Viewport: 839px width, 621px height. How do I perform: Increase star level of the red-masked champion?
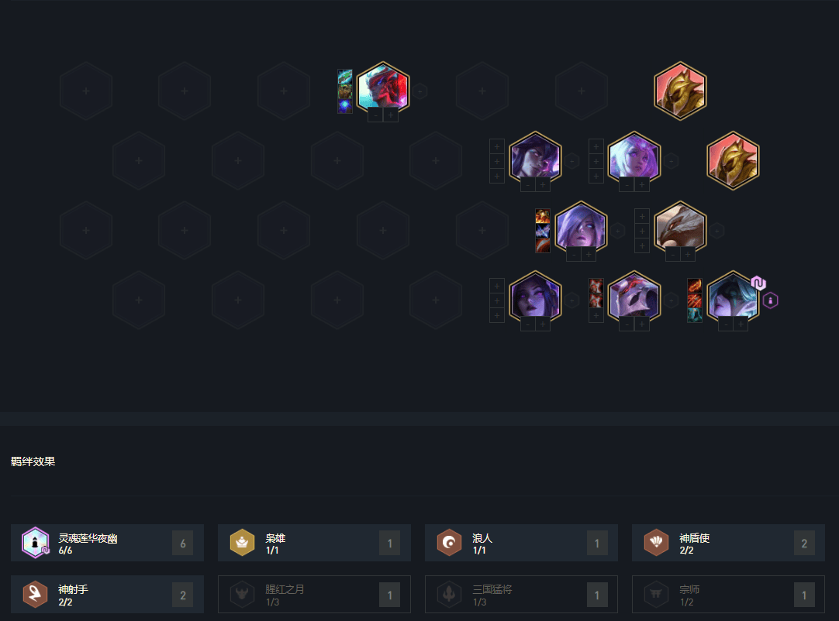pos(391,115)
